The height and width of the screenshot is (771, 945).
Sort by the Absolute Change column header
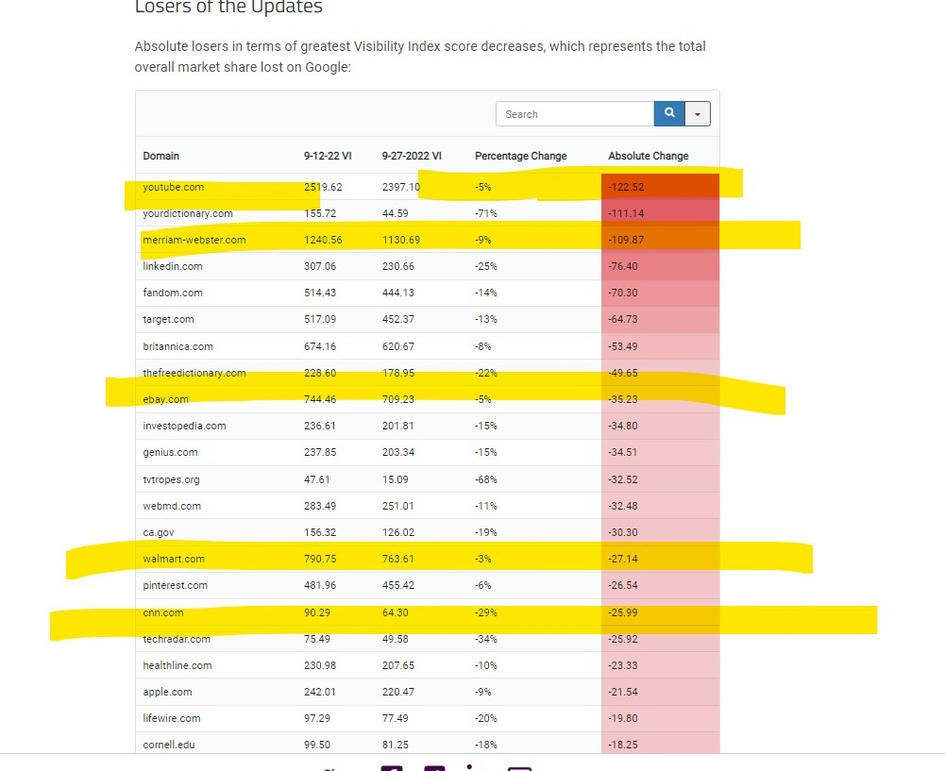(648, 156)
